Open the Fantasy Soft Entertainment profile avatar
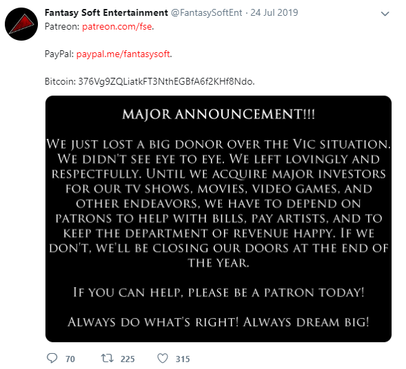This screenshot has width=406, height=369. coord(21,24)
